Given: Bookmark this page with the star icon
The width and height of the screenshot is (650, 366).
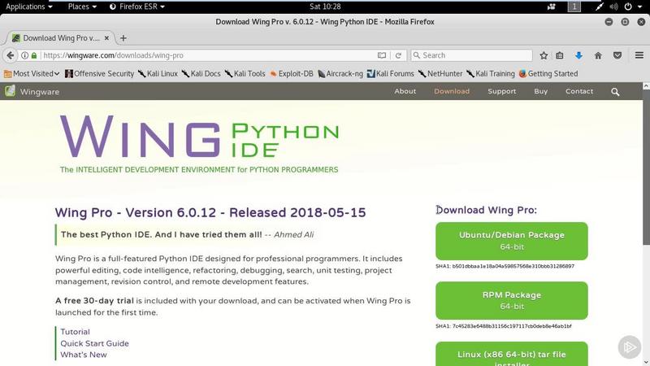Looking at the screenshot, I should tap(544, 55).
